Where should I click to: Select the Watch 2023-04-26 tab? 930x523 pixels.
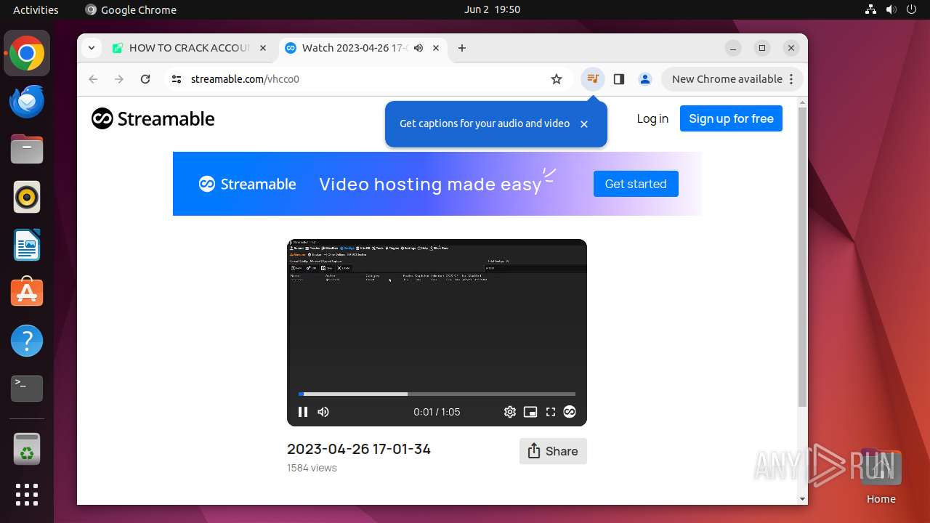point(355,48)
